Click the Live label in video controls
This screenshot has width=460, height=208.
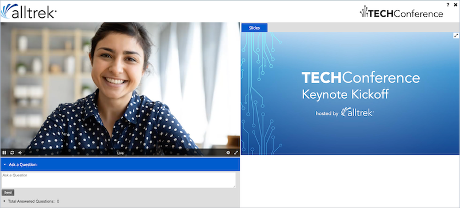[120, 153]
